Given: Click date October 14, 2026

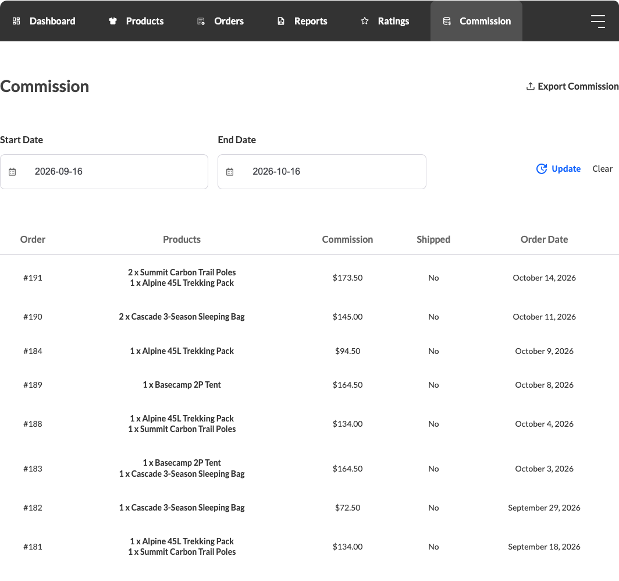Looking at the screenshot, I should [x=545, y=278].
